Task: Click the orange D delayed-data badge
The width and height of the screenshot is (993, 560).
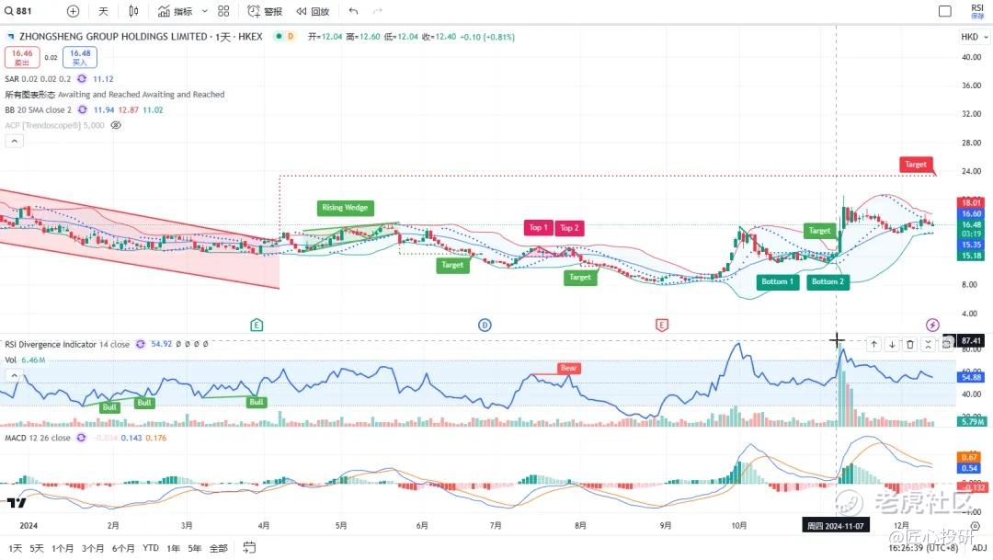Action: coord(291,36)
